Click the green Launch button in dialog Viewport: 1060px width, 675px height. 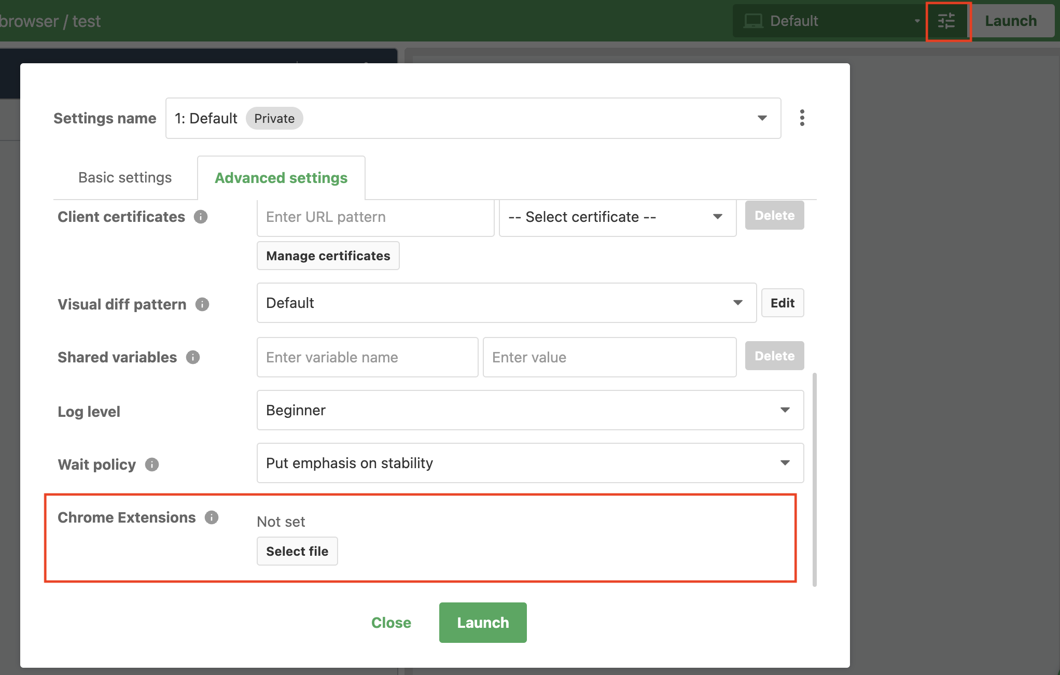[x=483, y=623]
